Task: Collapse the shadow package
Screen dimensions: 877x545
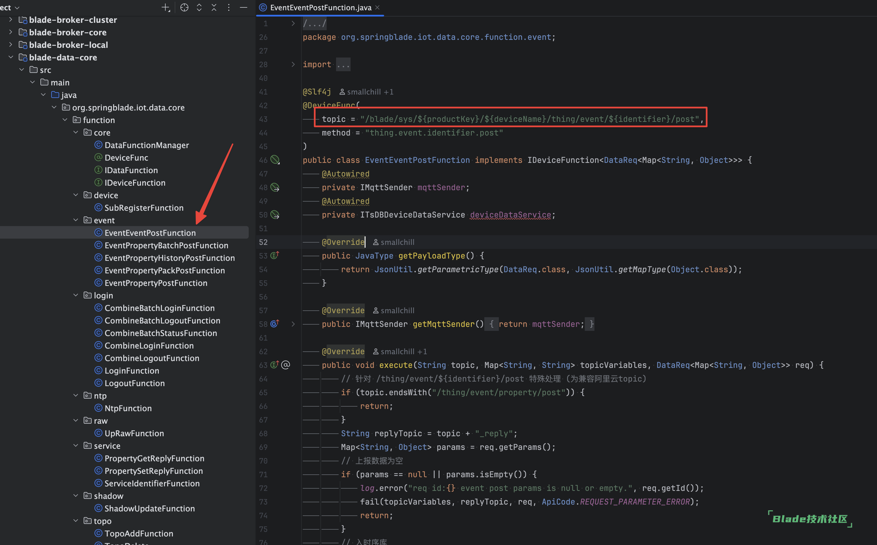Action: (x=76, y=496)
